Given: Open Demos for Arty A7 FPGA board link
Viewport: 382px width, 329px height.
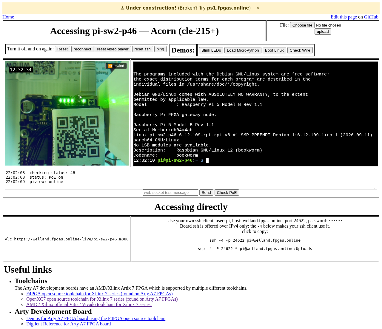Looking at the screenshot, I should coord(96,319).
